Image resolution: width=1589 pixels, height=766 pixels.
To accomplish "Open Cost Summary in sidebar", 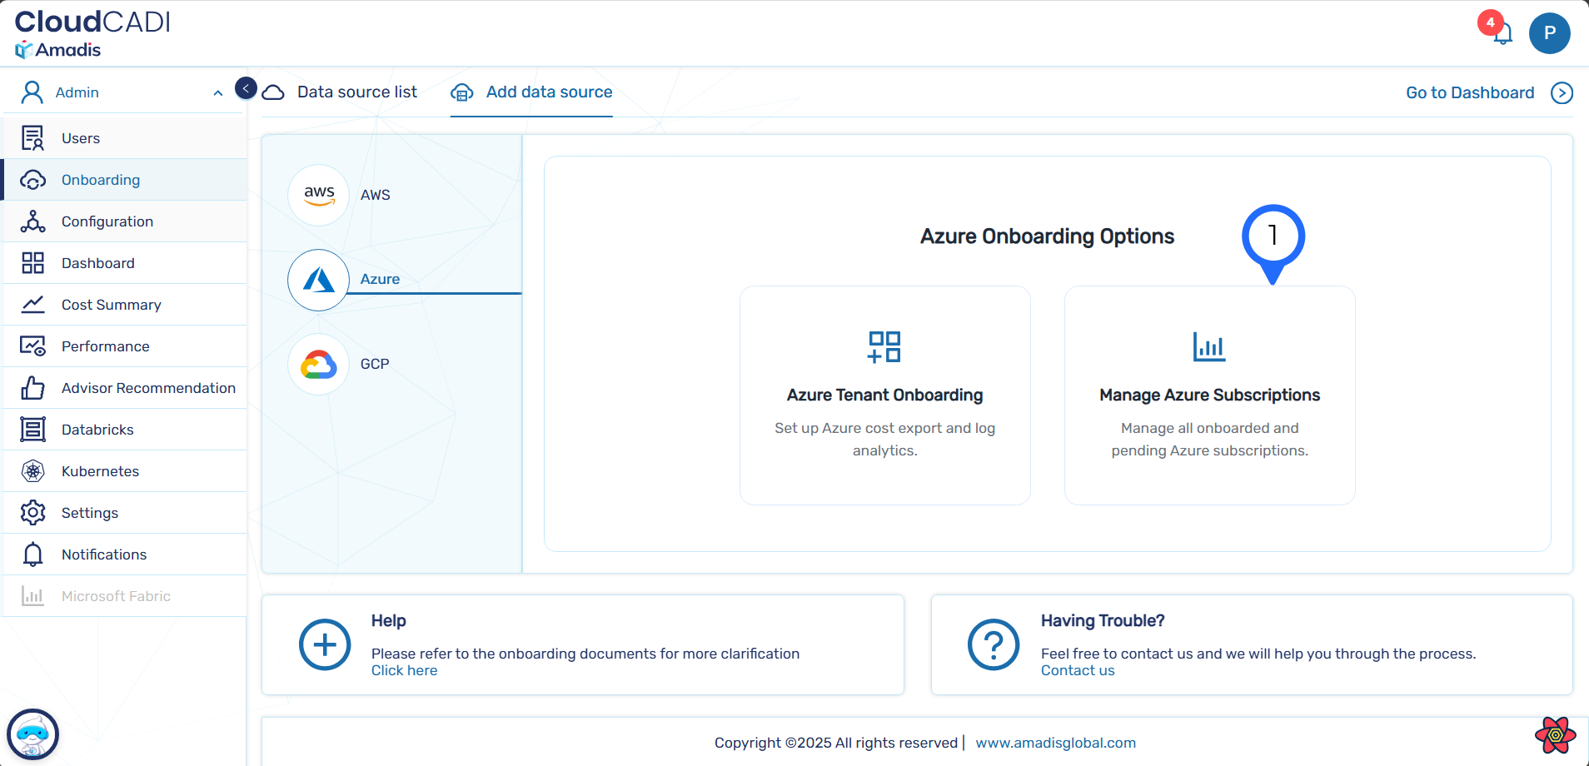I will tap(111, 305).
